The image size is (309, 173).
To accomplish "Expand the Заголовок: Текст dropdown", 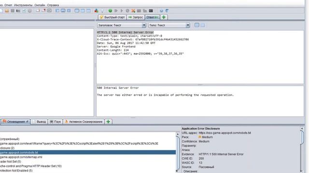I will click(x=144, y=25).
